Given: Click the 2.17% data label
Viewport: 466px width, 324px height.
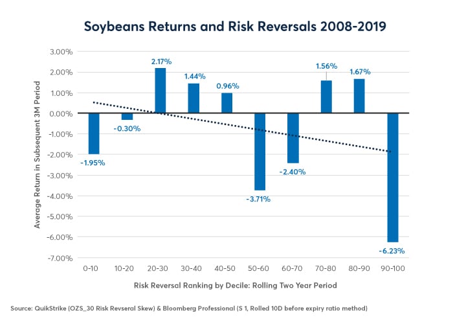Looking at the screenshot, I should [161, 61].
